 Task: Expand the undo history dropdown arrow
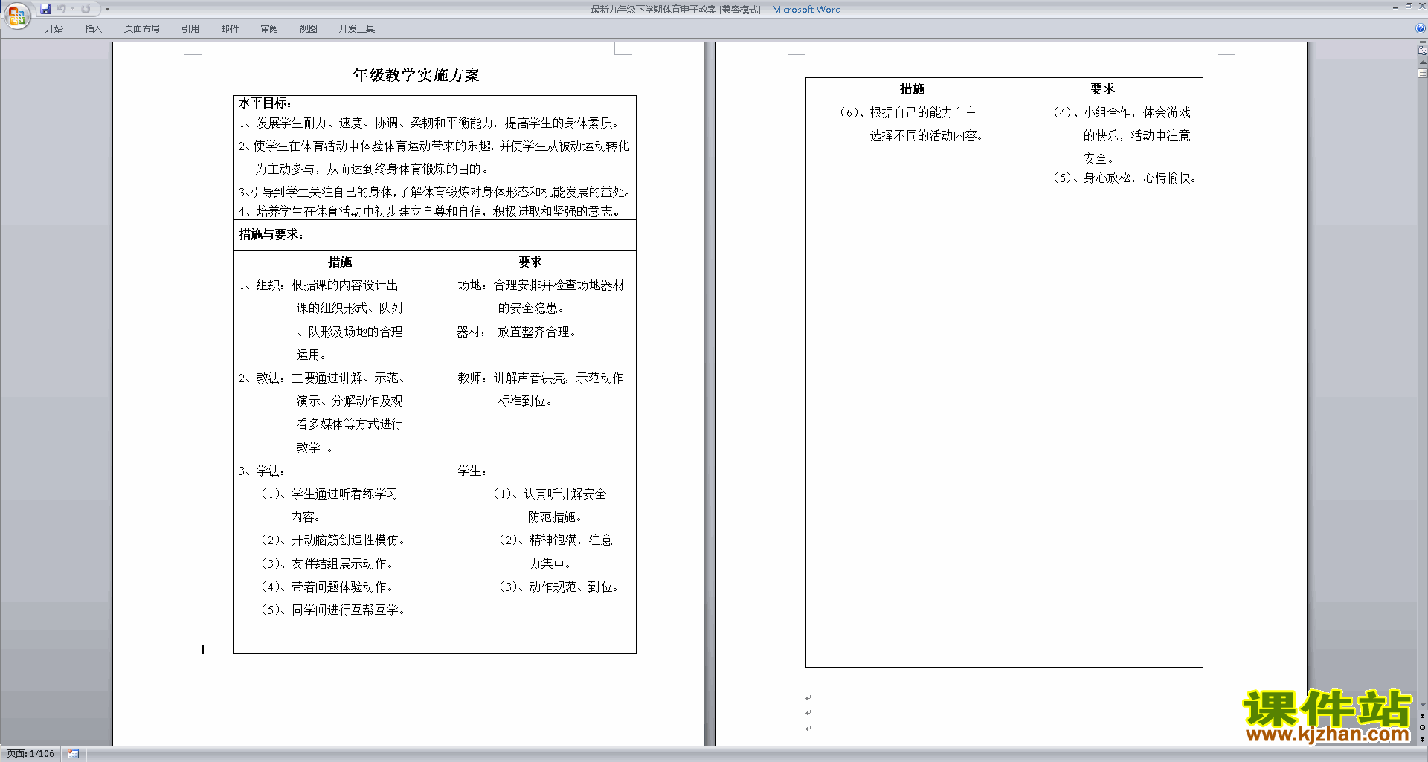click(72, 9)
